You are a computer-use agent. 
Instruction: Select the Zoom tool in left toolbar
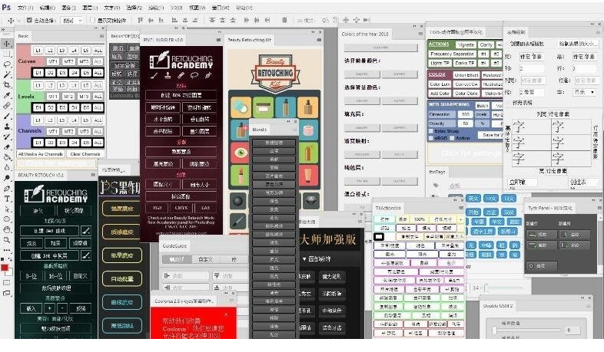click(7, 240)
